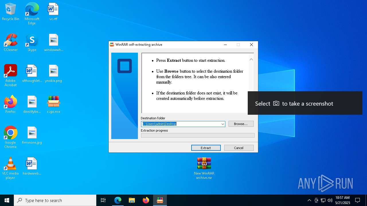Open the Windows Start menu
Screen dimensions: 367x206
(x=7, y=200)
